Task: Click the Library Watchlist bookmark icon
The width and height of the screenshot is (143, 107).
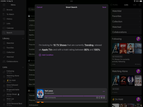Action: [4, 43]
